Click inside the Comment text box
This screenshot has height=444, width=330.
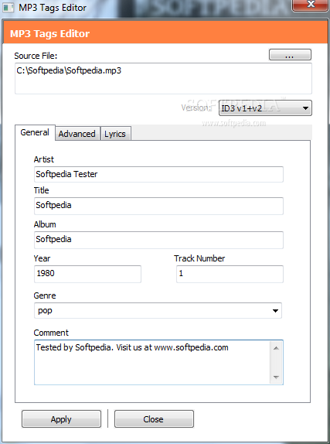point(151,362)
